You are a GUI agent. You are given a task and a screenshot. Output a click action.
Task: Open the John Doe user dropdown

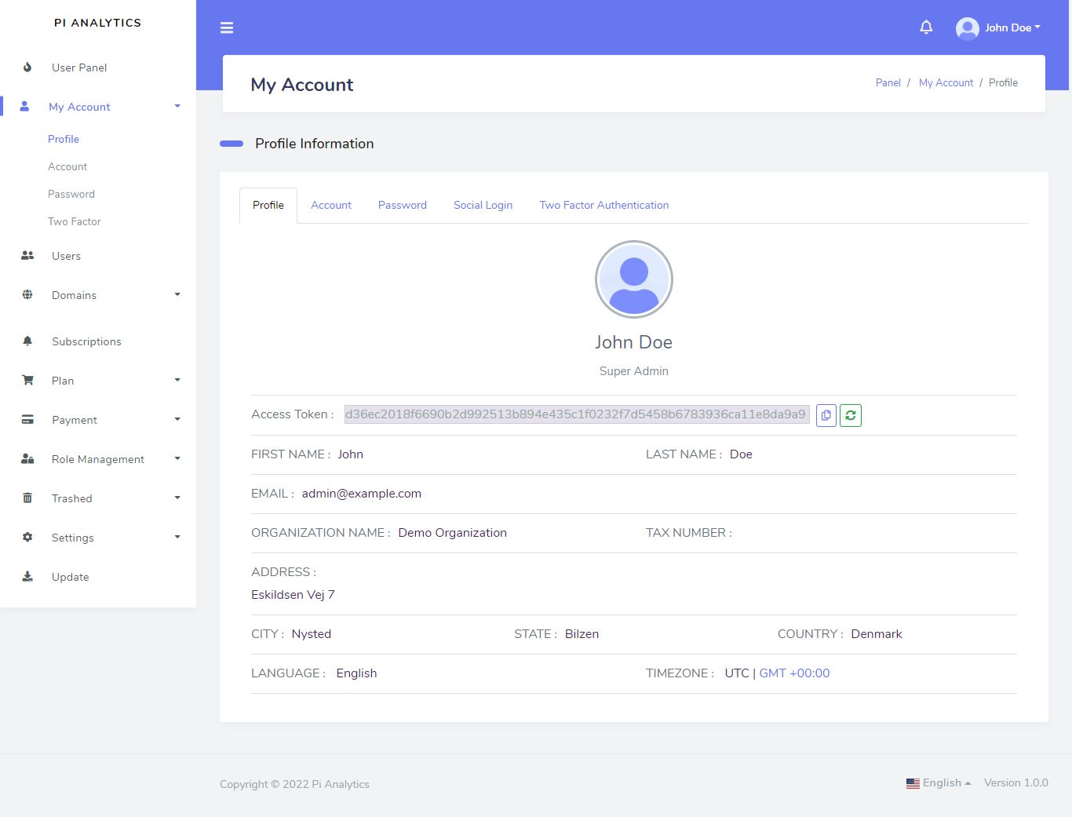pyautogui.click(x=998, y=27)
